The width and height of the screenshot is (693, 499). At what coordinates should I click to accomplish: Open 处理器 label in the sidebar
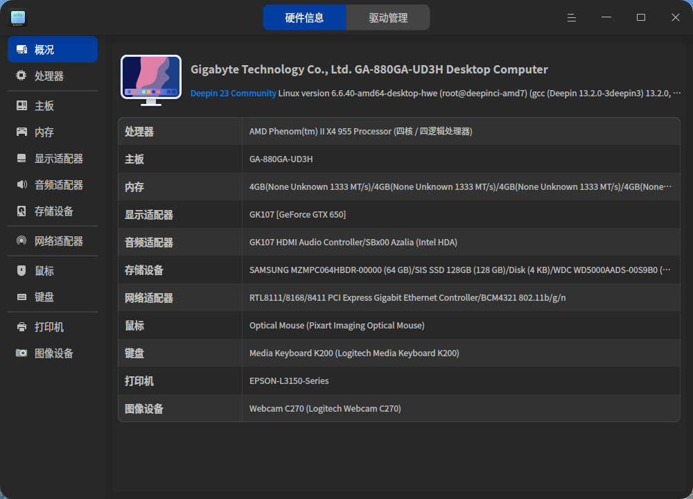(49, 76)
